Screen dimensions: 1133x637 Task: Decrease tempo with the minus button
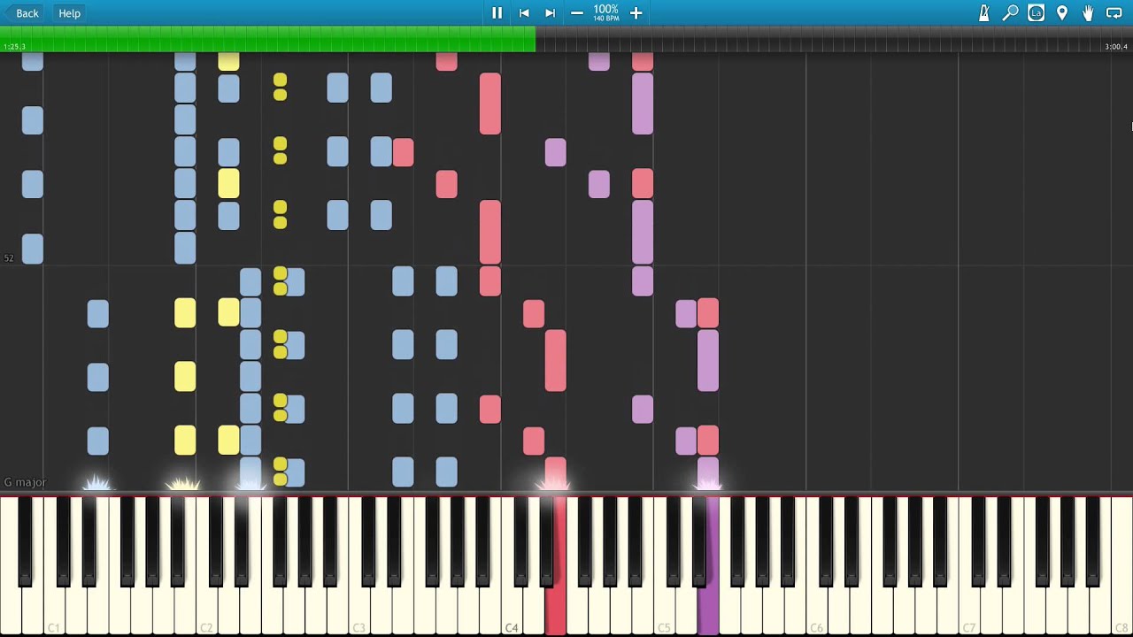(577, 13)
